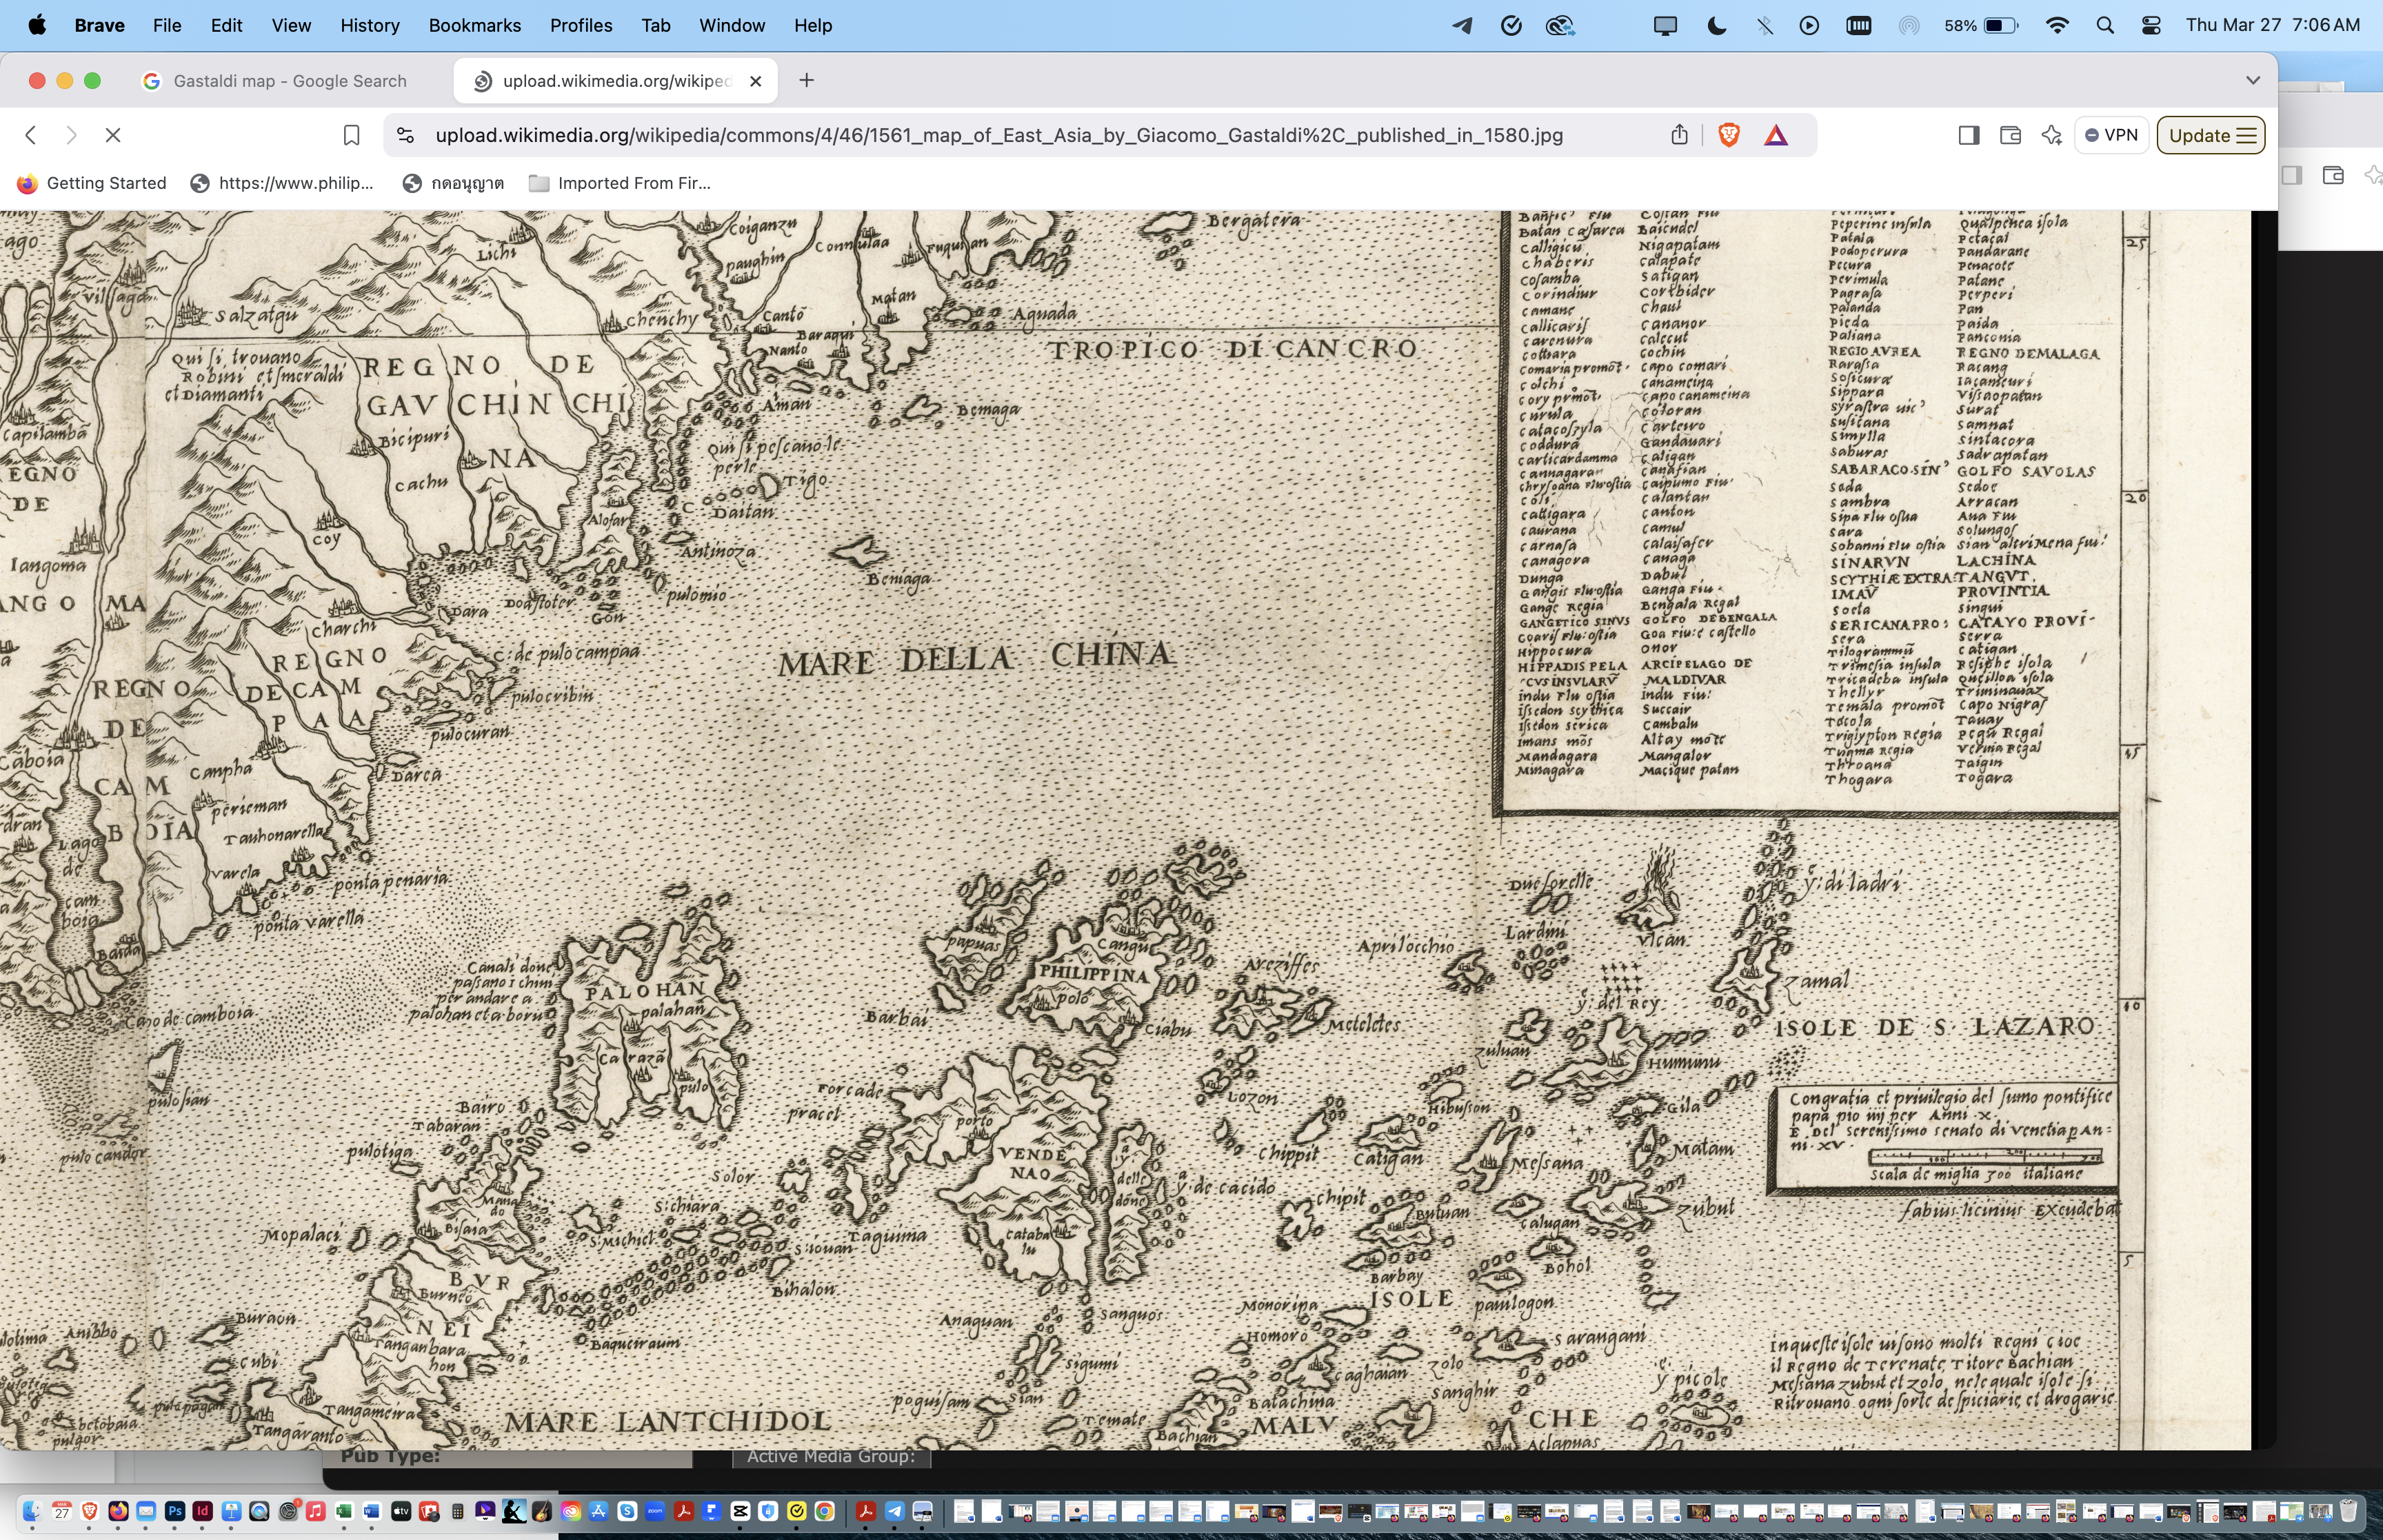Select the upload.wikimedia.org tab
The image size is (2383, 1540).
(616, 81)
